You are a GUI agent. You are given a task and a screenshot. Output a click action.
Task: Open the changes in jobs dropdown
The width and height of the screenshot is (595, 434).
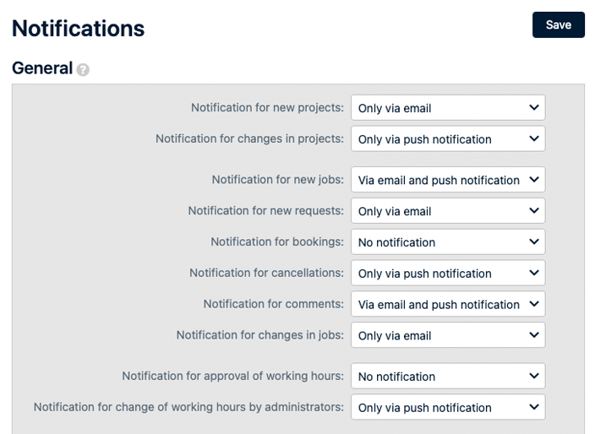click(447, 336)
